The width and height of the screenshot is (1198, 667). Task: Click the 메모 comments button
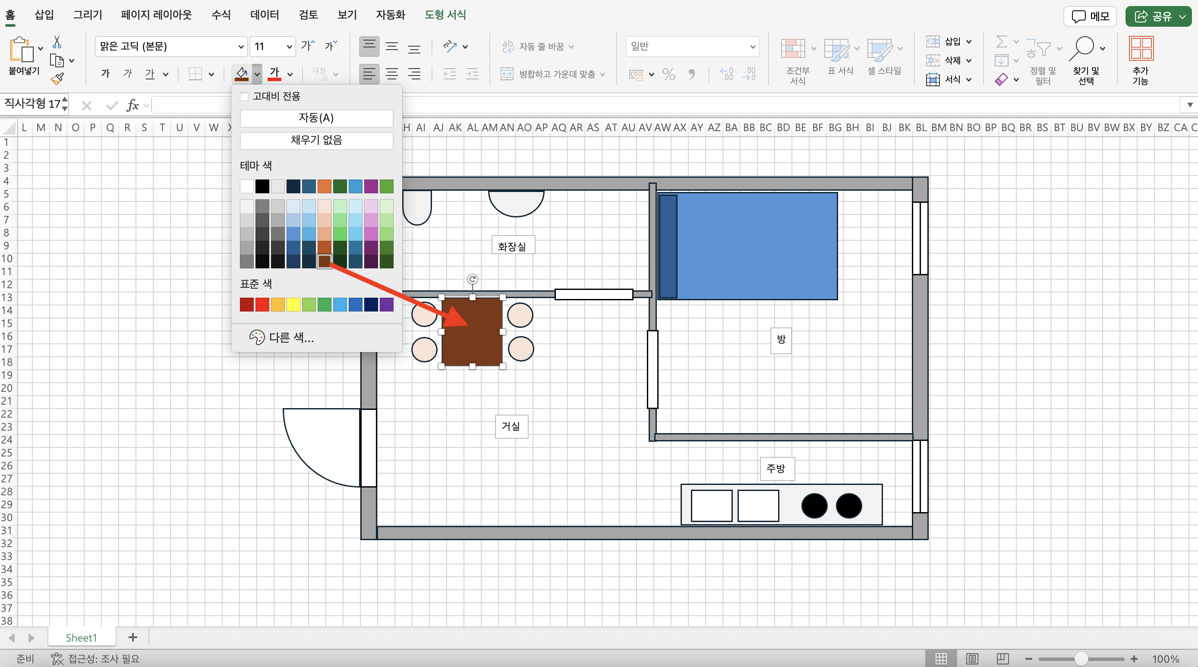coord(1090,16)
